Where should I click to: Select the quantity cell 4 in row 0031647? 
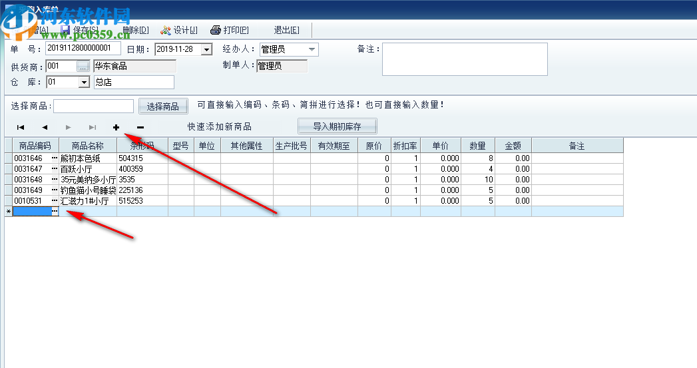[478, 169]
